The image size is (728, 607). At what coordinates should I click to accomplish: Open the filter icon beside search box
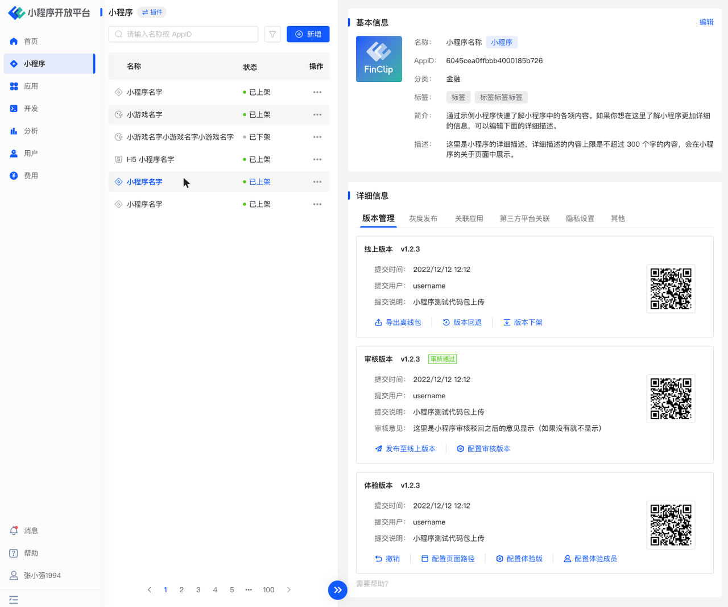272,34
